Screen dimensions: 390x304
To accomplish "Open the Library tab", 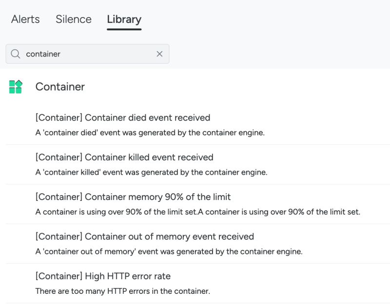I will (x=124, y=19).
